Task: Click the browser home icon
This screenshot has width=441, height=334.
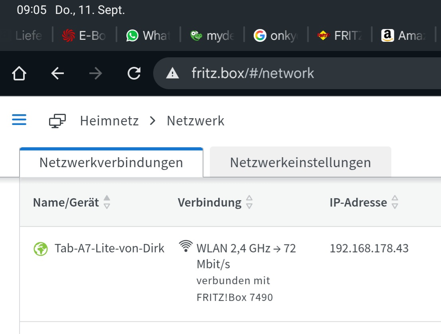Action: click(19, 73)
